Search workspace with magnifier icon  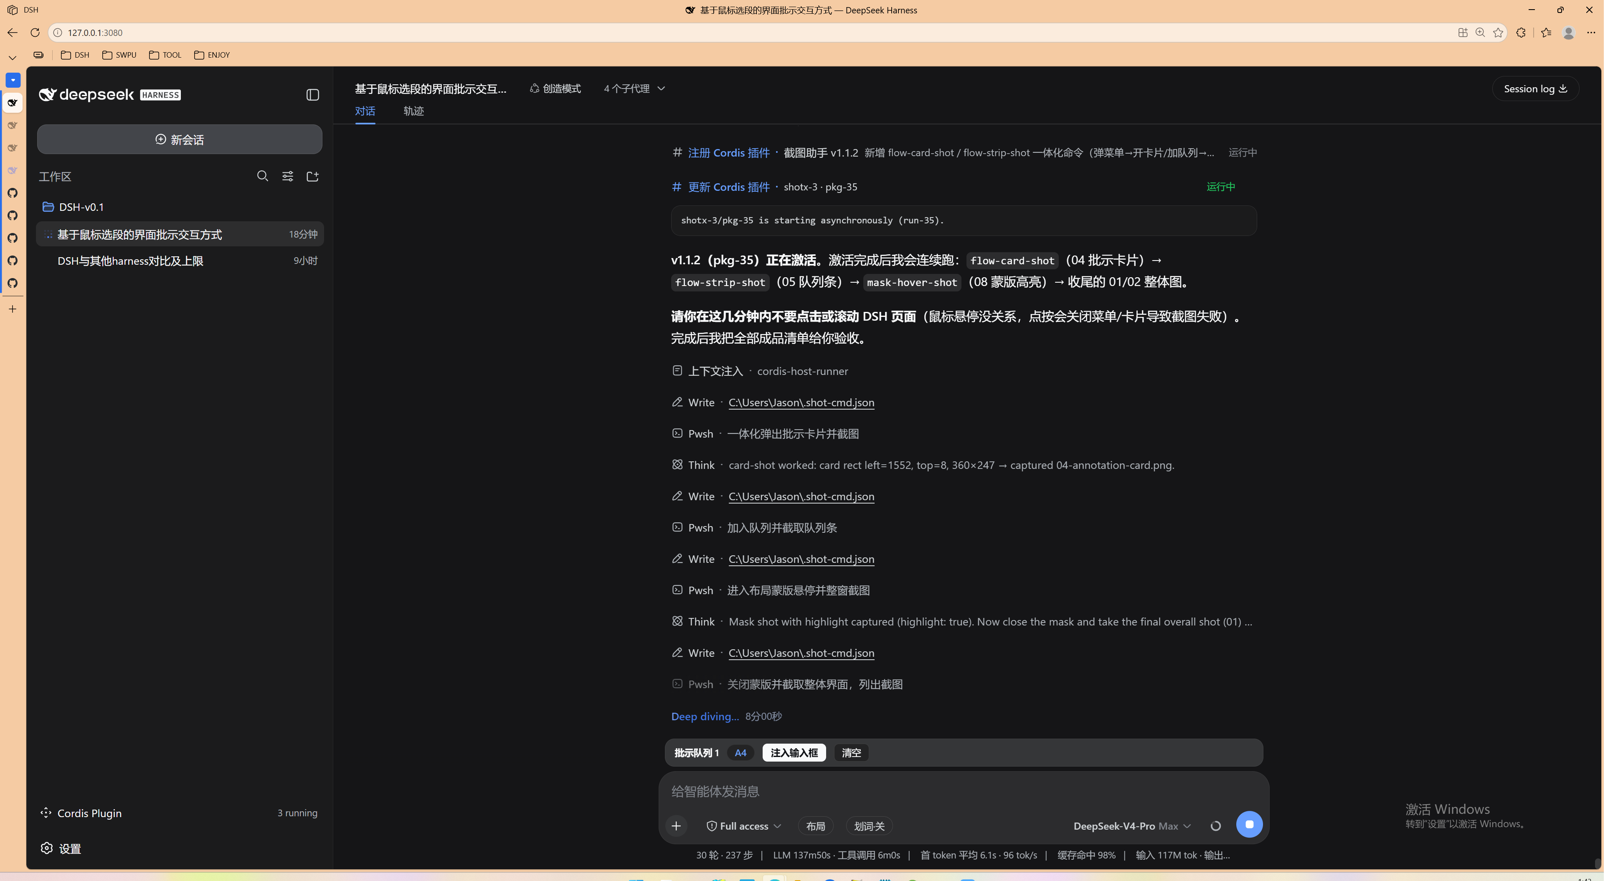(262, 176)
